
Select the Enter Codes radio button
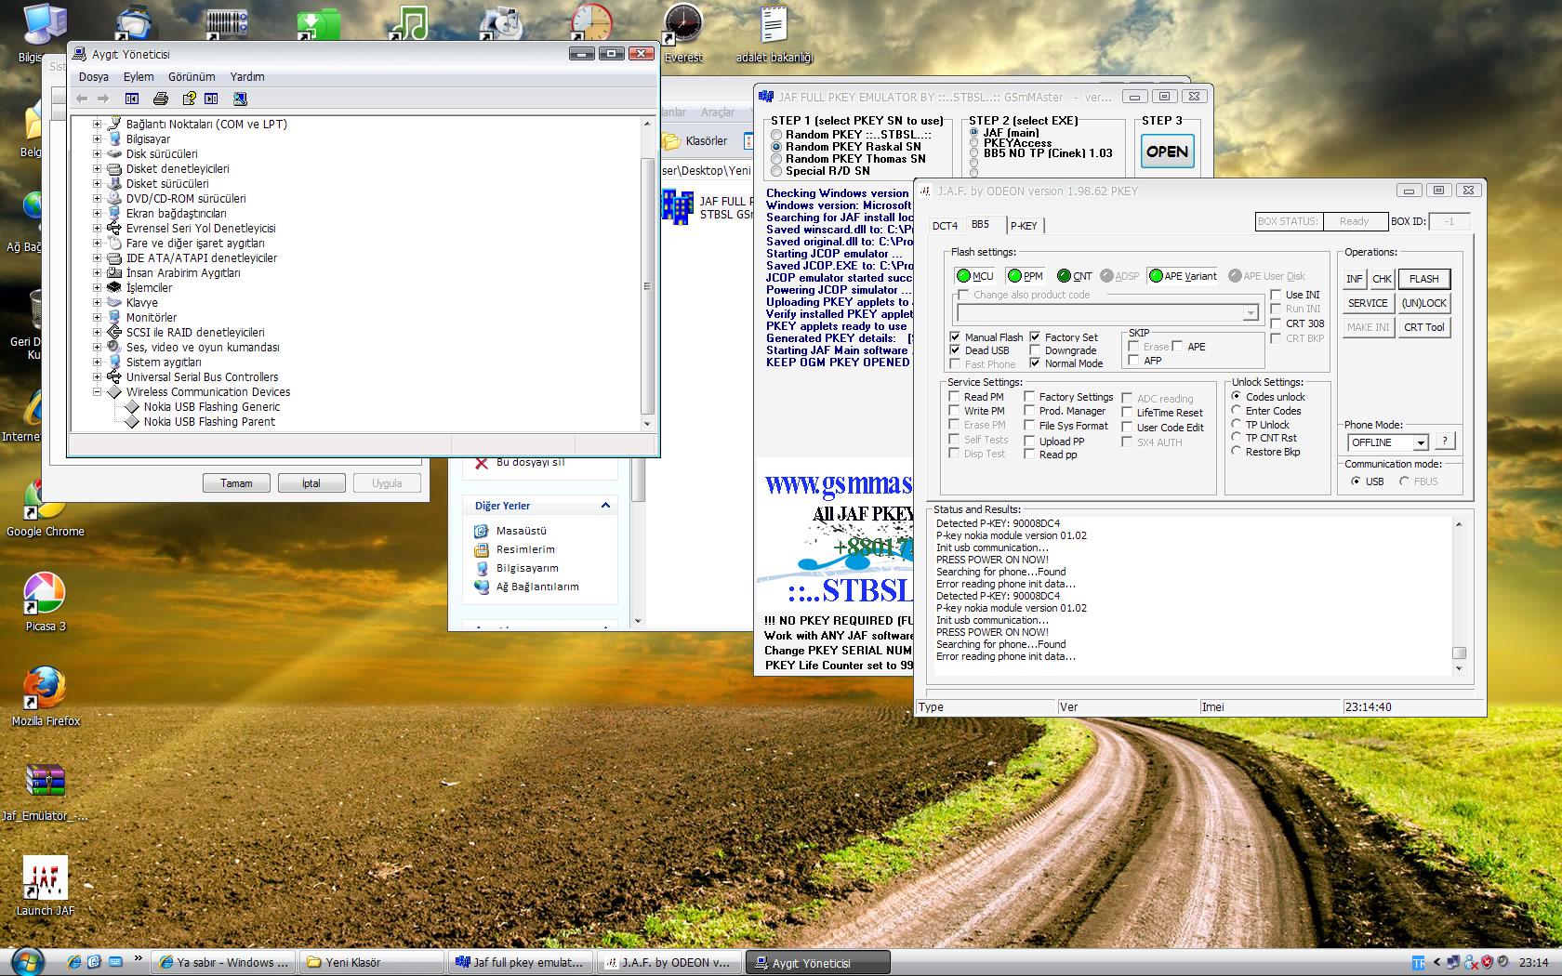click(x=1237, y=410)
